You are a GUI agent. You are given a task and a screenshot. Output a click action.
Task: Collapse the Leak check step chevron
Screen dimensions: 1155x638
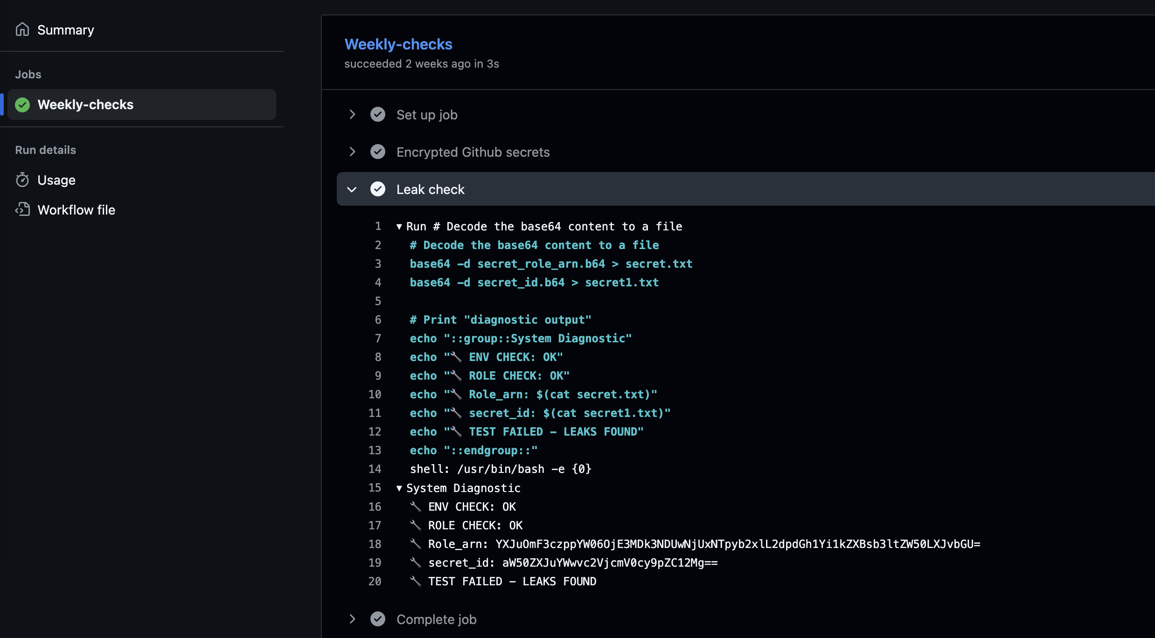point(352,189)
